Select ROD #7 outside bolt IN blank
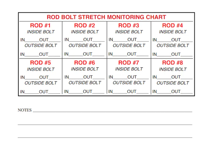The image size is (214, 142). (x=120, y=92)
